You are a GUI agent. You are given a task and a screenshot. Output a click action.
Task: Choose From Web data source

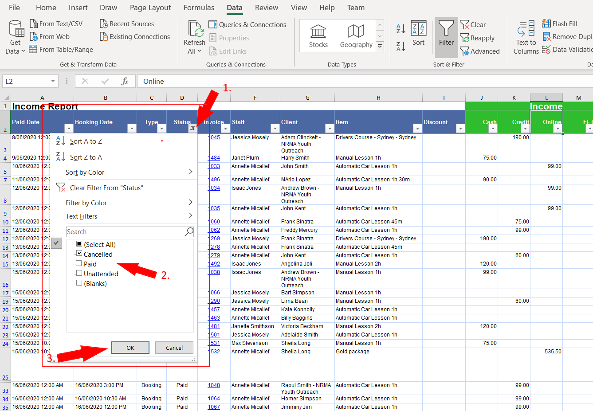(x=50, y=37)
